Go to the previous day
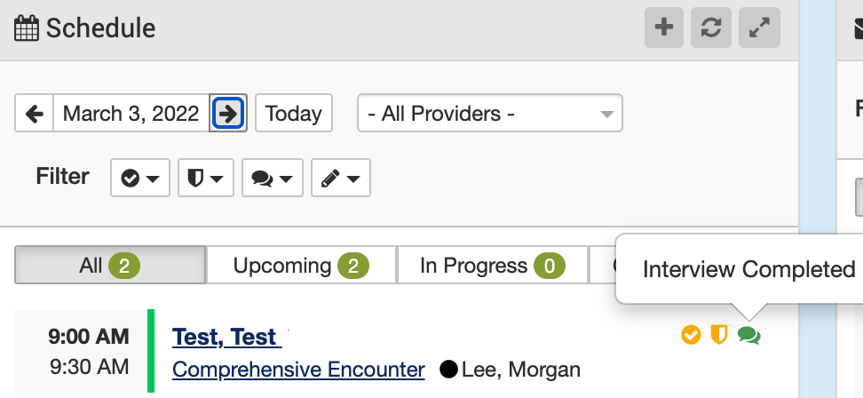This screenshot has height=398, width=863. click(35, 114)
